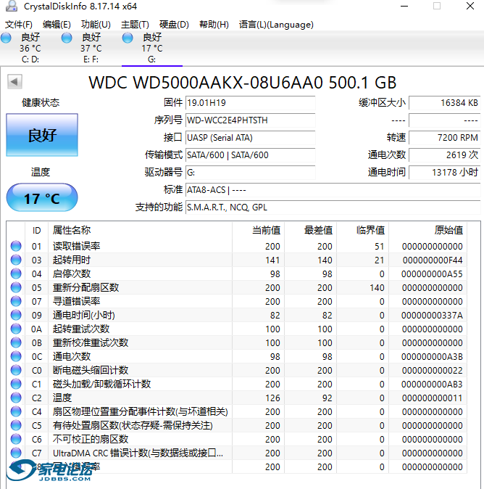Click the 原始值 column header
Image resolution: width=484 pixels, height=489 pixels.
click(428, 231)
